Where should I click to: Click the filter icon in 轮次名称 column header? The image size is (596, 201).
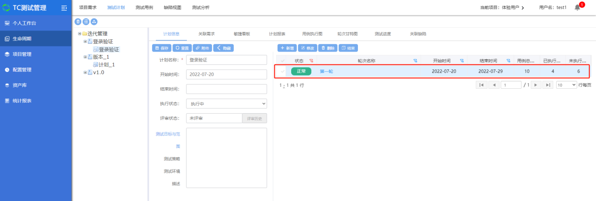(x=415, y=61)
